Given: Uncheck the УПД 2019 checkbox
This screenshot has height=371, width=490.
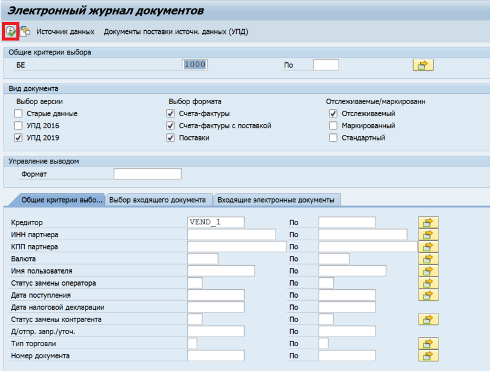Looking at the screenshot, I should (x=19, y=137).
